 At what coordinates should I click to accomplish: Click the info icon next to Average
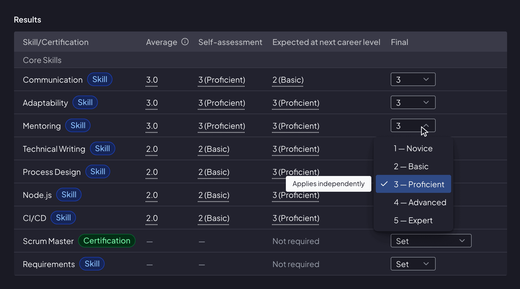coord(185,42)
